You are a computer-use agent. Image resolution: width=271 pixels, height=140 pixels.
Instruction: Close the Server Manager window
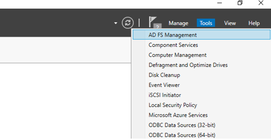[x=261, y=3]
